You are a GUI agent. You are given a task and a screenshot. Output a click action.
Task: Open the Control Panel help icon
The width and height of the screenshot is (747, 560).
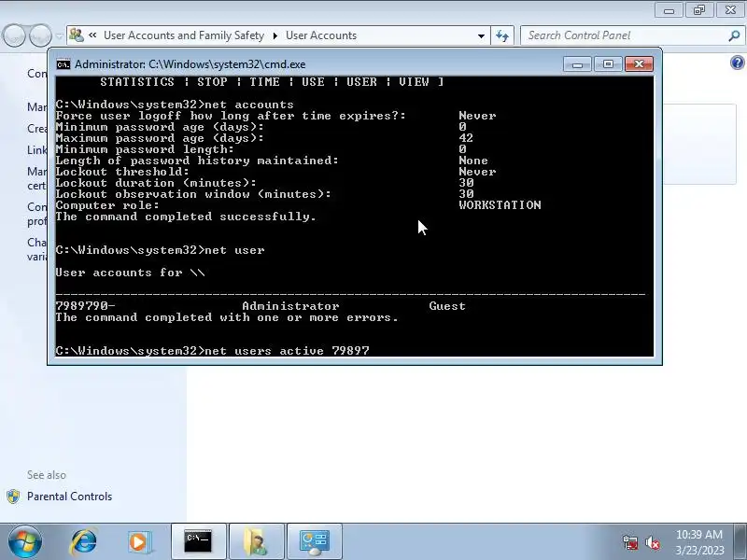pos(737,63)
